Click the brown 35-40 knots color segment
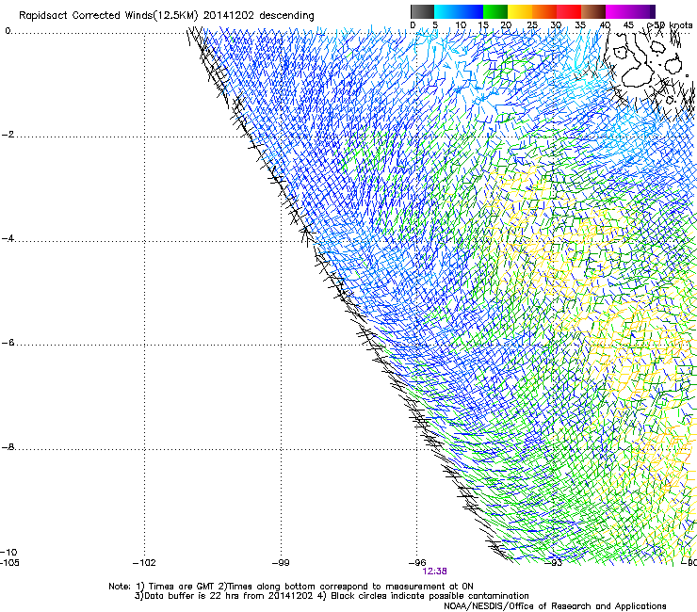The image size is (697, 612). click(x=593, y=11)
